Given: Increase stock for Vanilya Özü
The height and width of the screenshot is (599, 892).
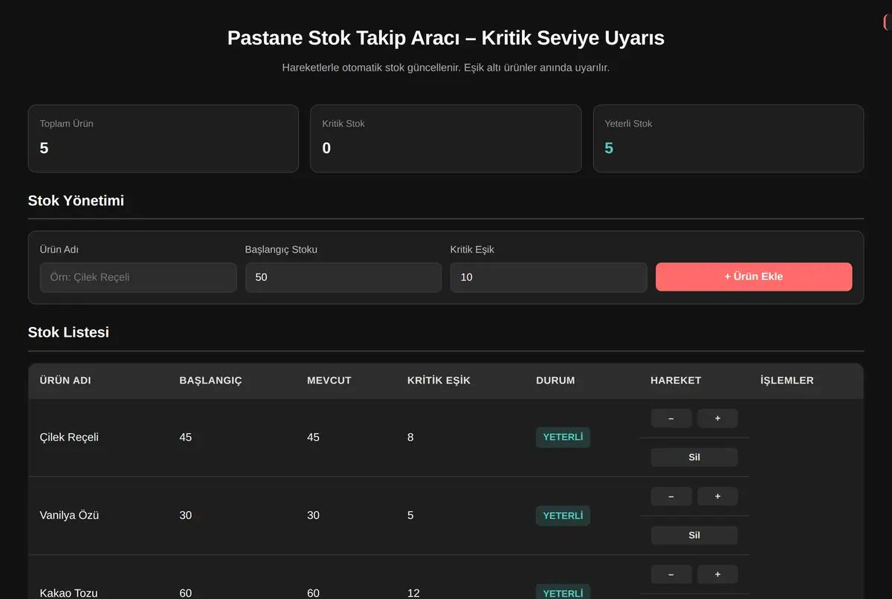Looking at the screenshot, I should (717, 496).
